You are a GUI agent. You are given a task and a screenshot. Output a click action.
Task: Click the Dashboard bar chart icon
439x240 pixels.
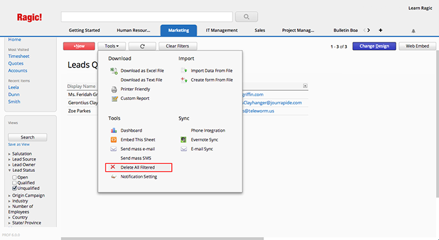[x=114, y=131]
